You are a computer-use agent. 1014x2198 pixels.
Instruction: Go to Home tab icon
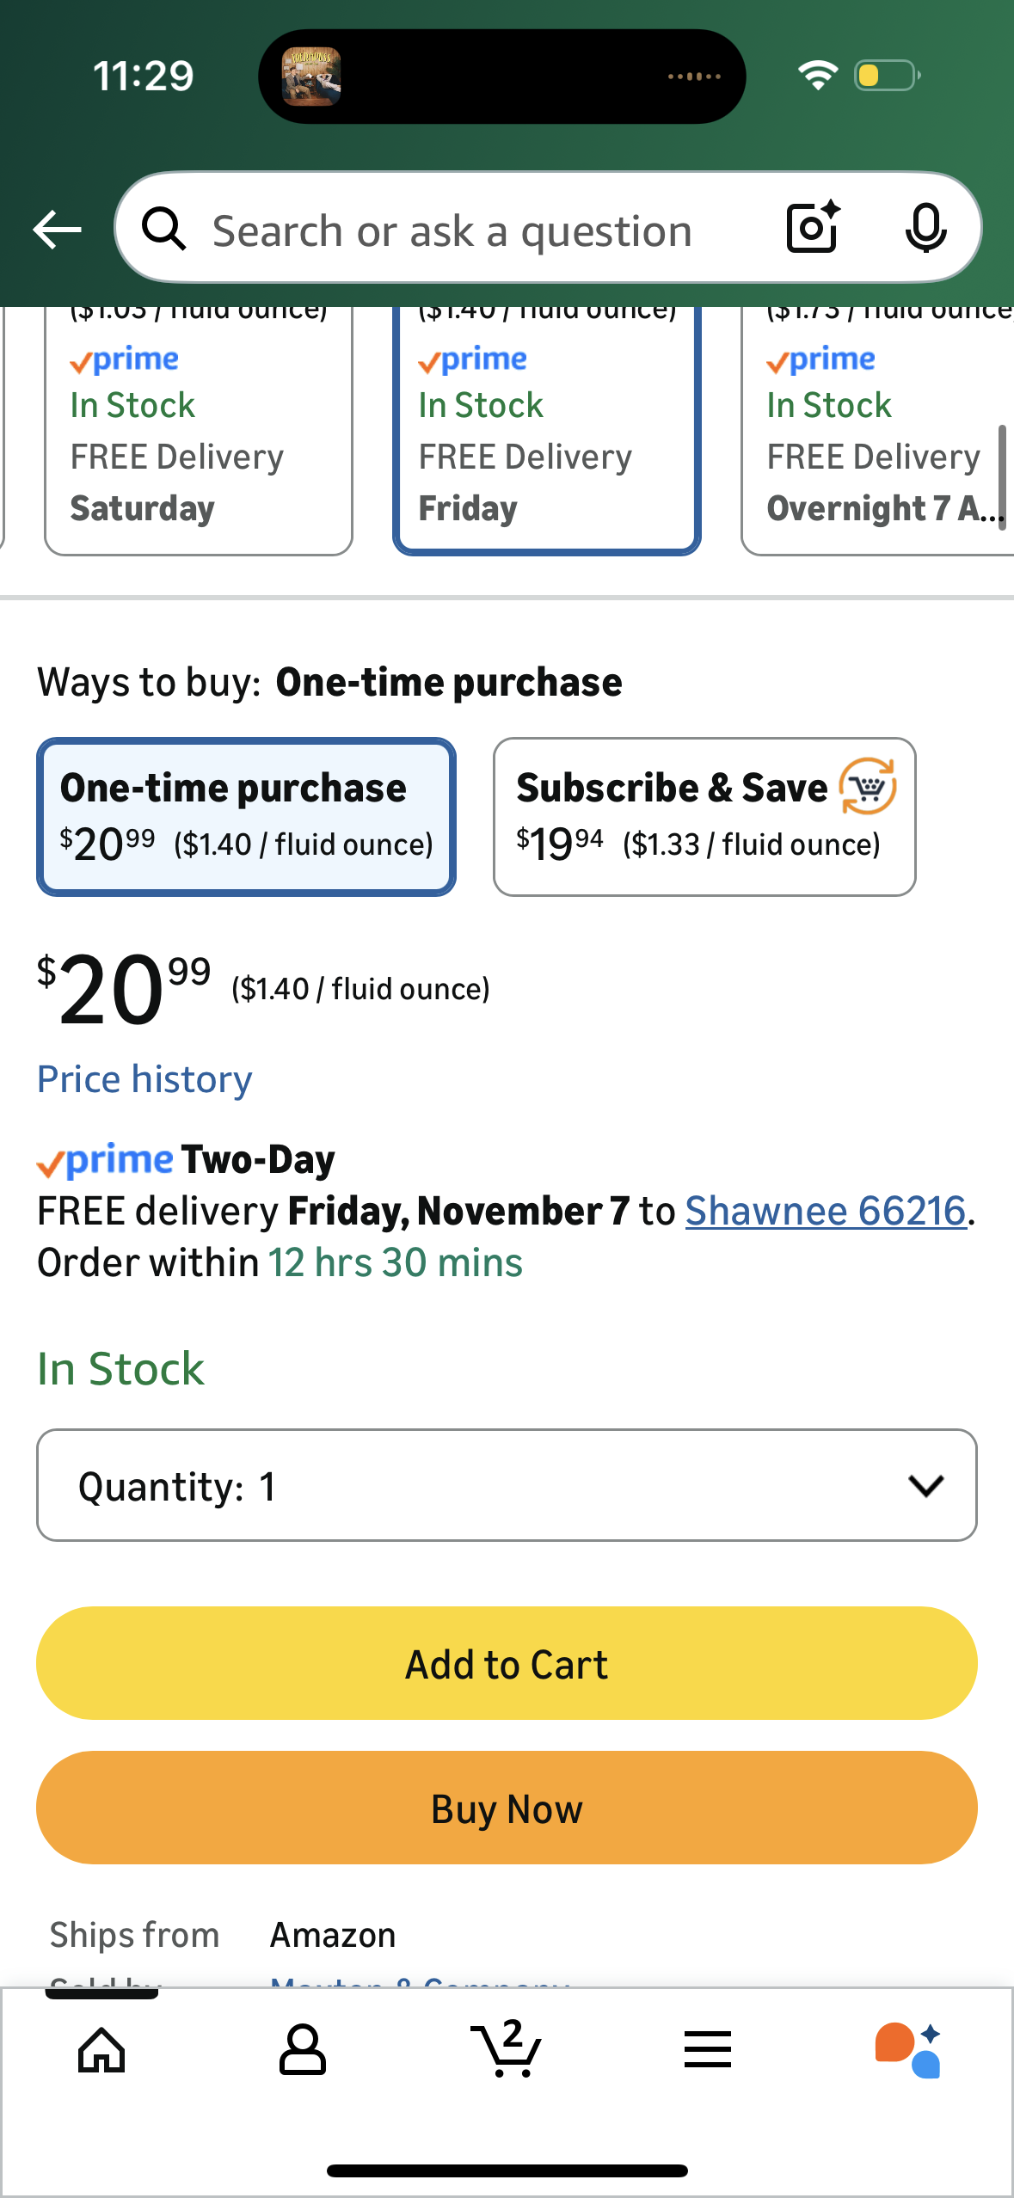click(101, 2050)
